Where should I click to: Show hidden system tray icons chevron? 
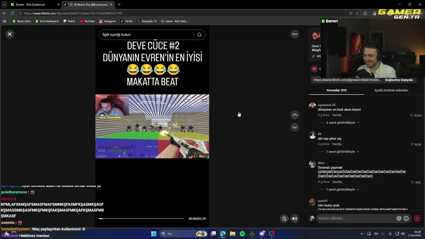click(x=362, y=234)
